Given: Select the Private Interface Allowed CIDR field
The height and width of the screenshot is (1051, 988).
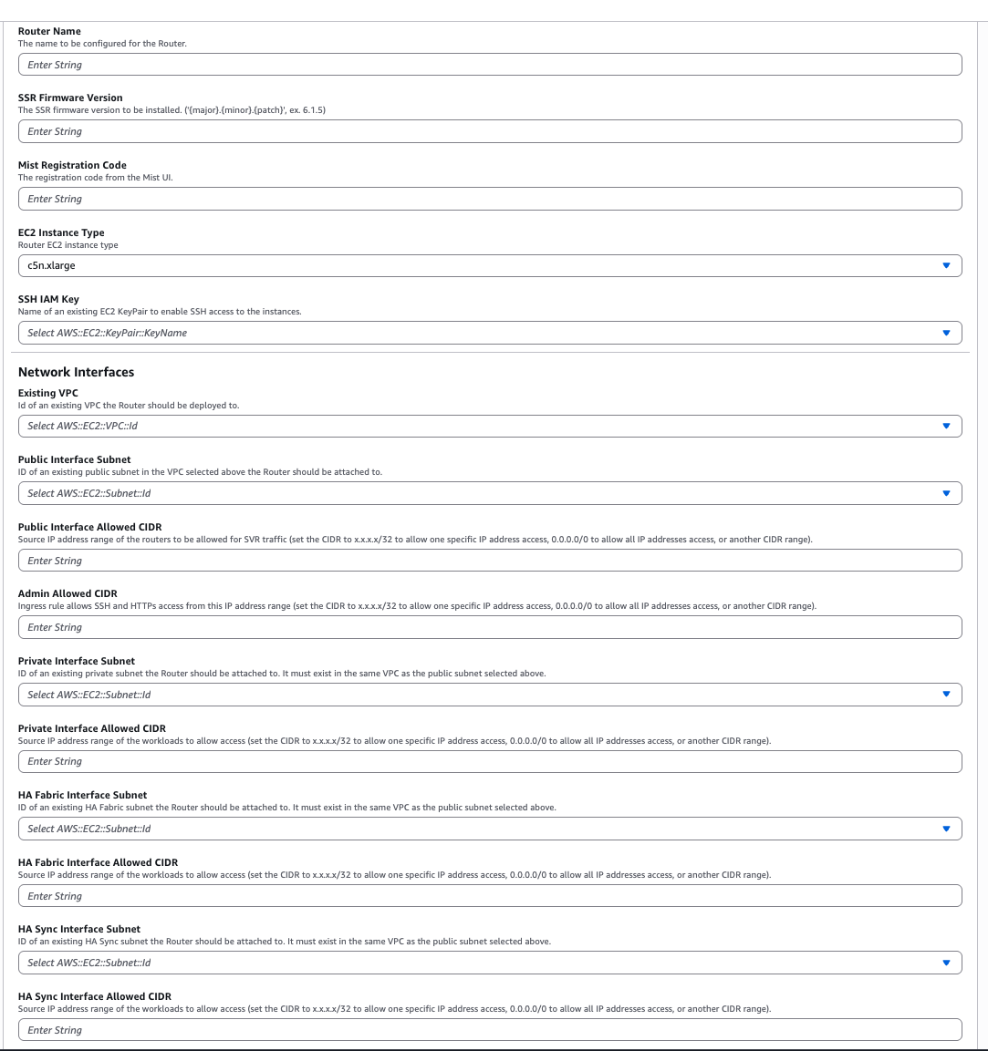Looking at the screenshot, I should pyautogui.click(x=490, y=761).
